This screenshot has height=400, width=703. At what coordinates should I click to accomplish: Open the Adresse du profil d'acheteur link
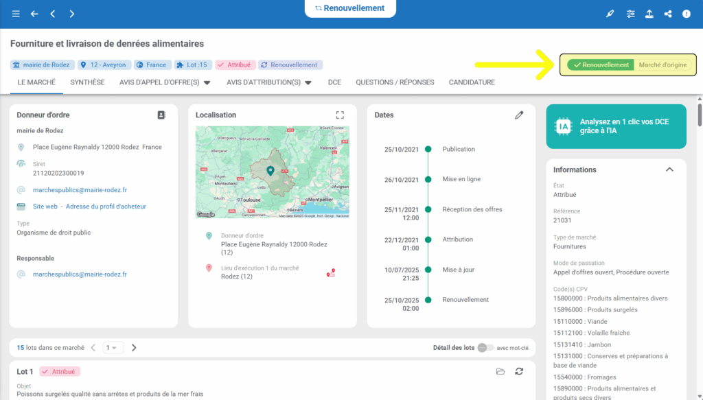(106, 207)
